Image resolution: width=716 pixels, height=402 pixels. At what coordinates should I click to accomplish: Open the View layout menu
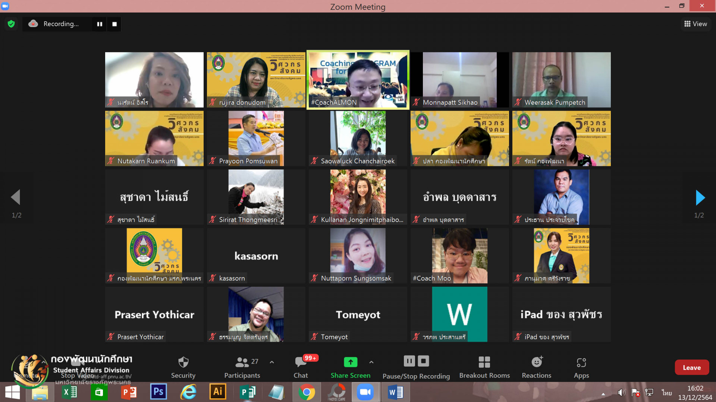click(695, 24)
